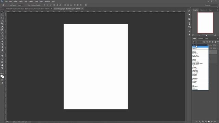Image resolution: width=219 pixels, height=123 pixels.
Task: Select the Magic Wand tool
Action: [2, 20]
